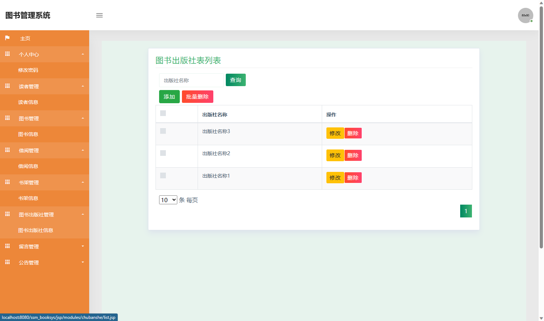The width and height of the screenshot is (544, 321).
Task: Check the checkbox for 出版社名称1
Action: tap(163, 175)
